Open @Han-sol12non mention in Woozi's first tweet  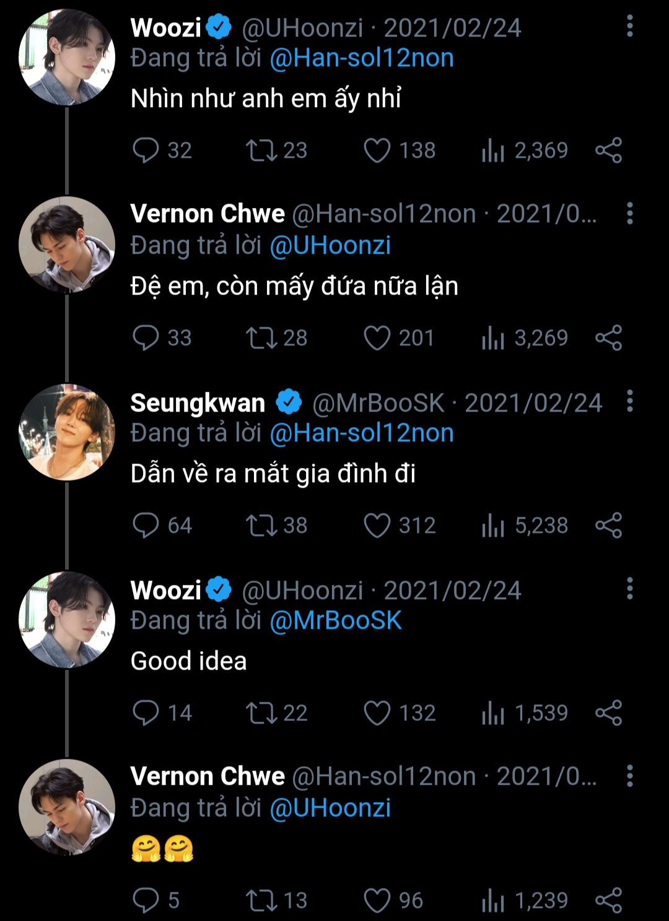tap(362, 58)
